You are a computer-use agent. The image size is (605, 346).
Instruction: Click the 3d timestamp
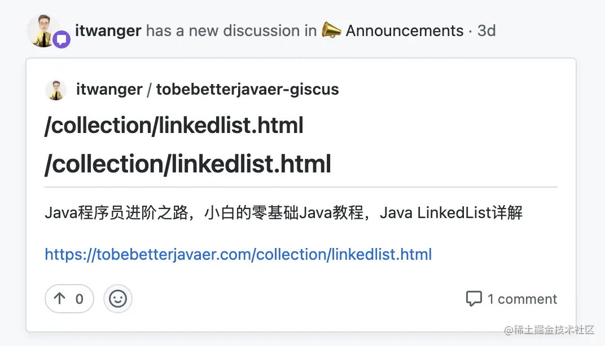point(486,30)
